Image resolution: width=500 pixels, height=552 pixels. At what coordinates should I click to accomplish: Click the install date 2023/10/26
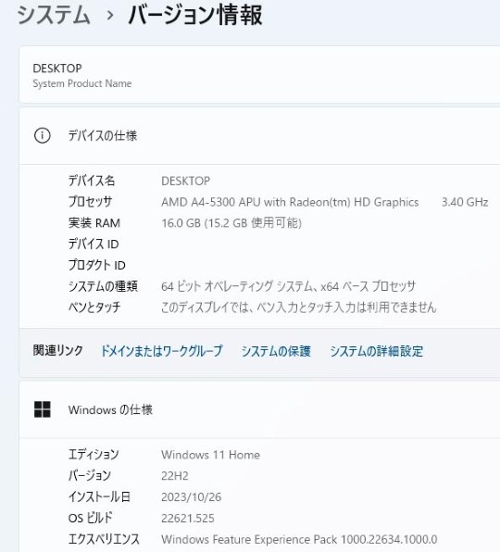coord(191,497)
